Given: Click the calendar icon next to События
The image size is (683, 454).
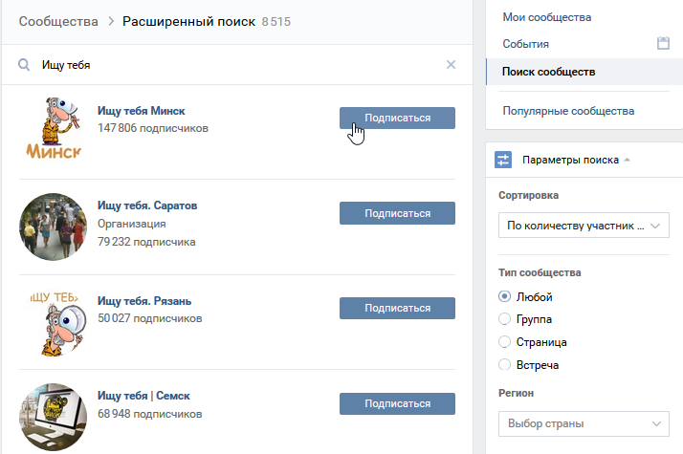Looking at the screenshot, I should (x=662, y=43).
